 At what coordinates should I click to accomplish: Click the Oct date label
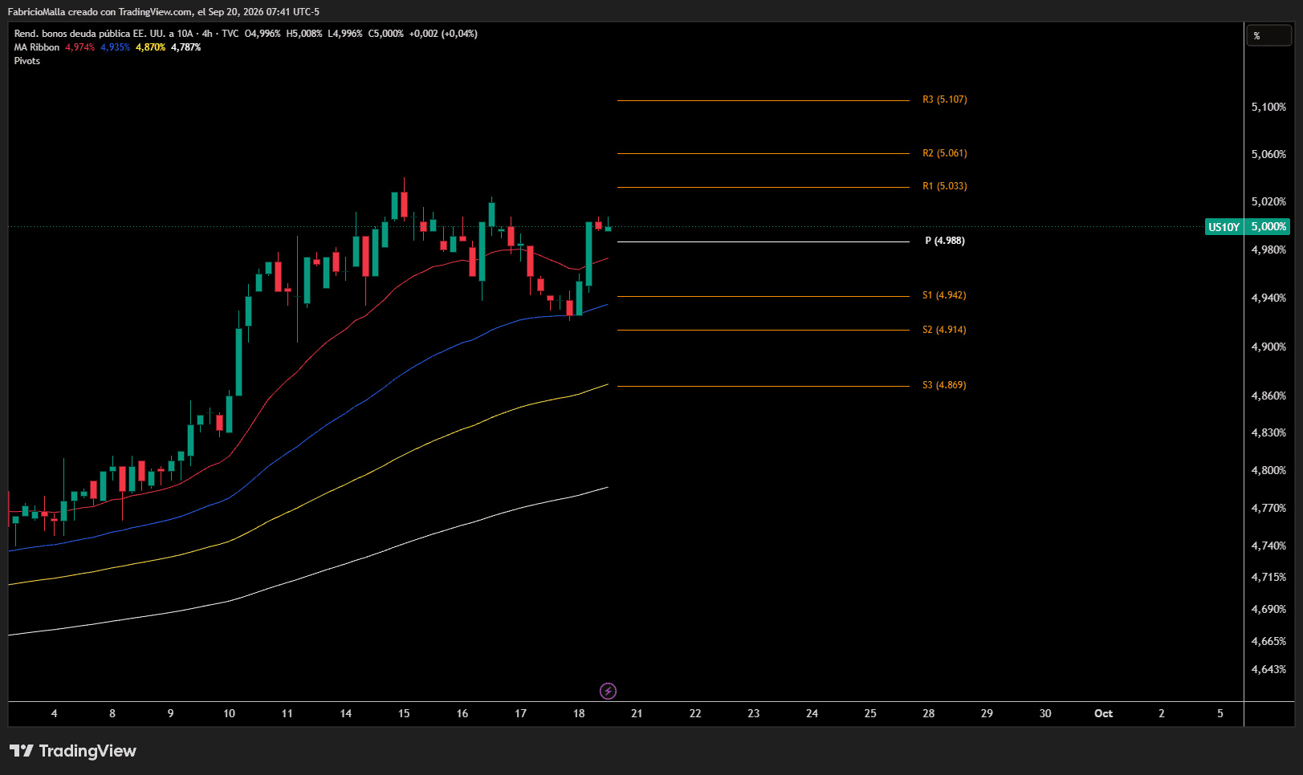[x=1104, y=713]
